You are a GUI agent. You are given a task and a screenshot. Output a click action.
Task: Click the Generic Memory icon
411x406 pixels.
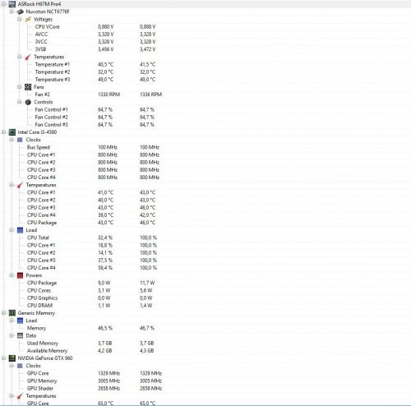point(12,313)
